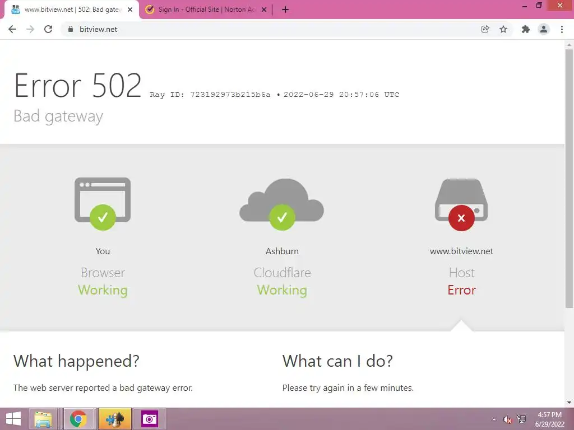574x430 pixels.
Task: Open the Chrome profile avatar
Action: coord(544,29)
